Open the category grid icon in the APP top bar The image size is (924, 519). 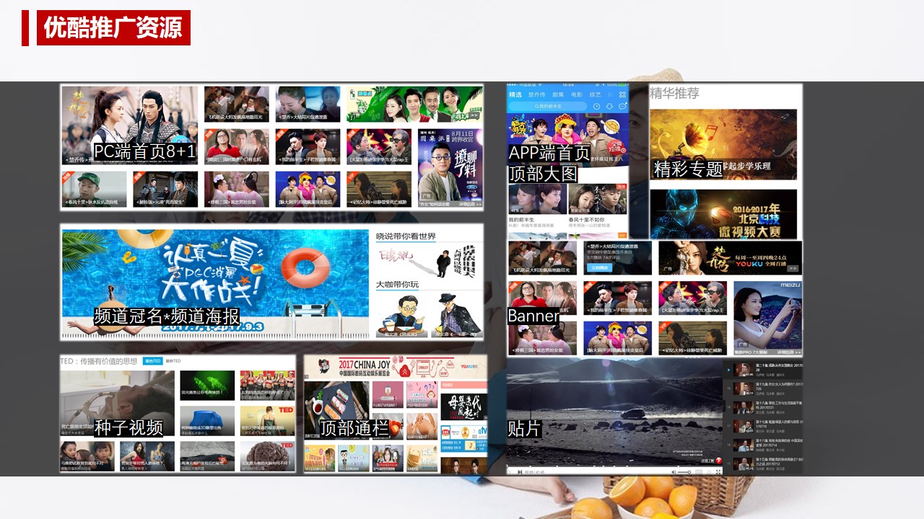tap(622, 94)
